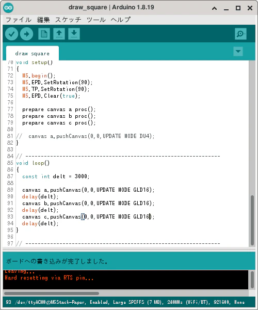Create a new sketch with the New icon

point(44,34)
